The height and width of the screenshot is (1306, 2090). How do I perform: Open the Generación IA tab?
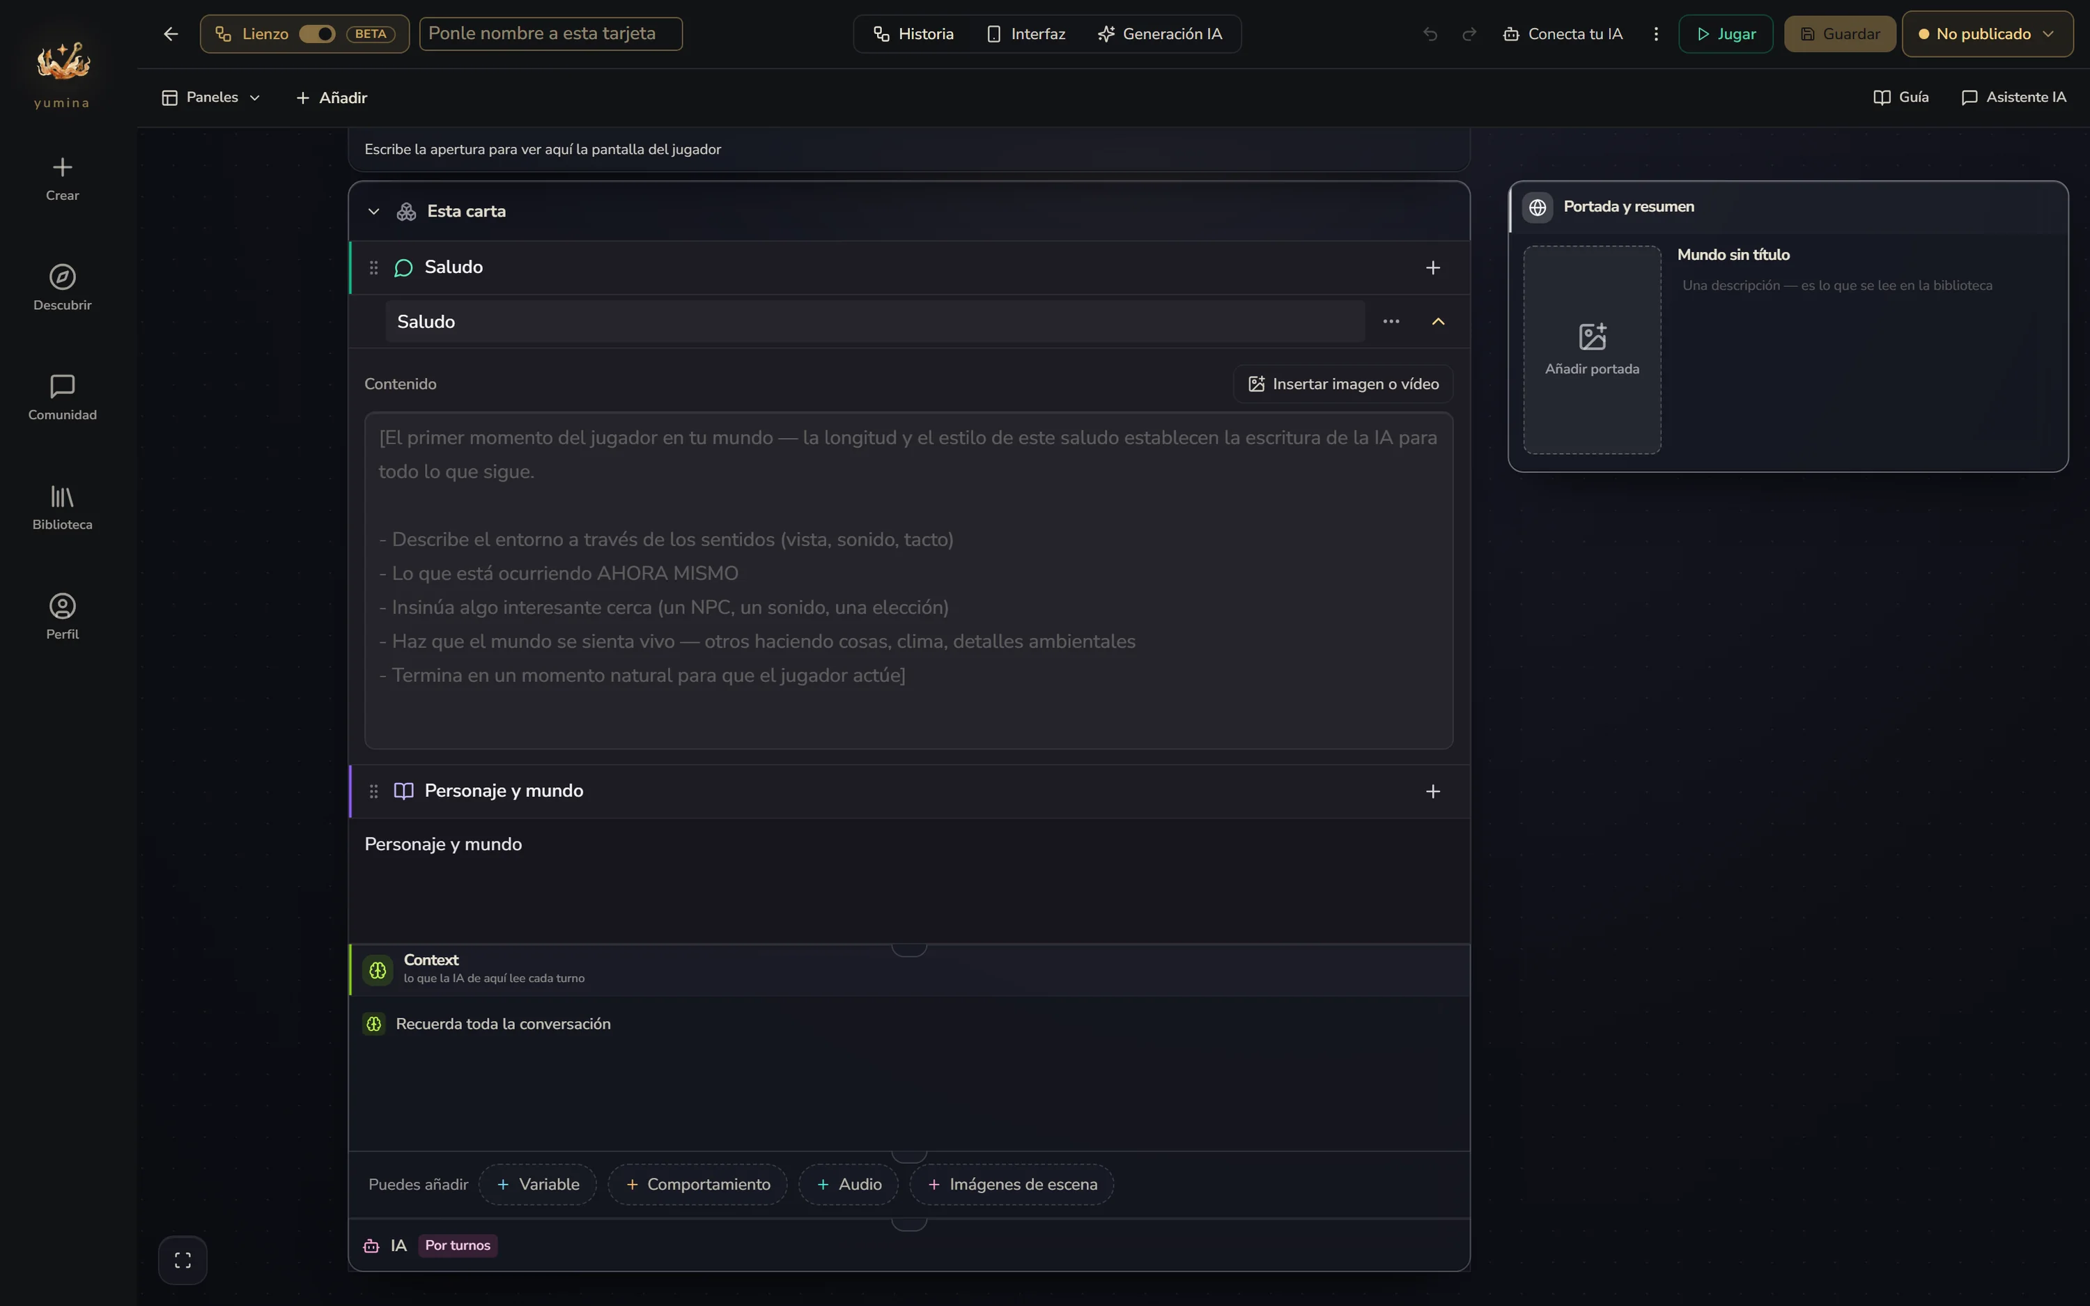click(1160, 33)
